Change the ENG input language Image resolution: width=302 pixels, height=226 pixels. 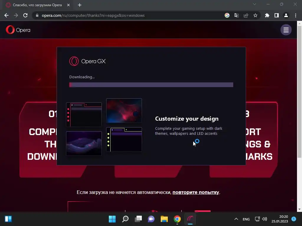pos(246,219)
